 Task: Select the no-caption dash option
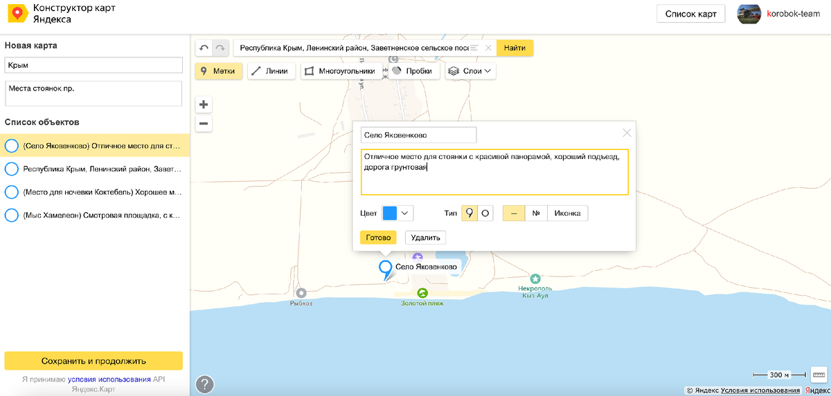click(x=514, y=213)
